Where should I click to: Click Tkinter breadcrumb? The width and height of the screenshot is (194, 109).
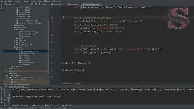[x=26, y=1]
